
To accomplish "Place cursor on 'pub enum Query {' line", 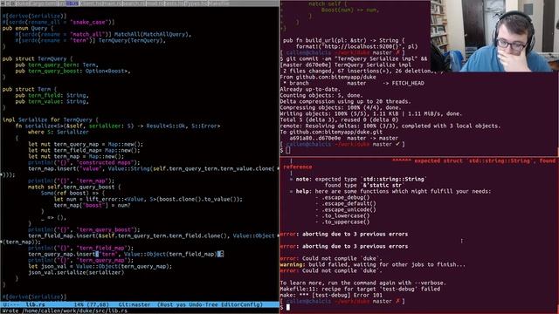I will (x=28, y=28).
